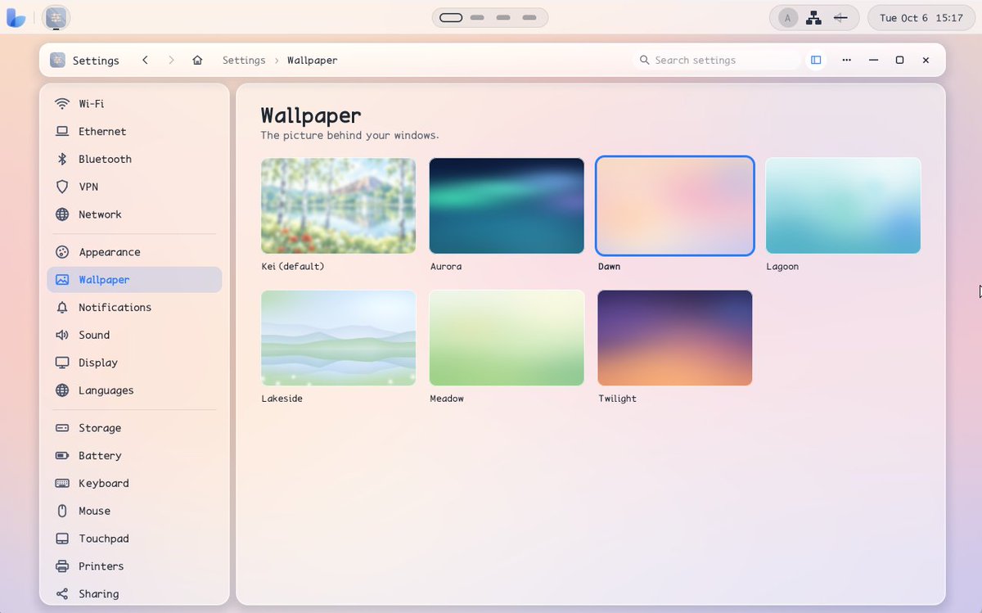The height and width of the screenshot is (613, 982).
Task: Choose the Aurora wallpaper
Action: click(x=507, y=206)
